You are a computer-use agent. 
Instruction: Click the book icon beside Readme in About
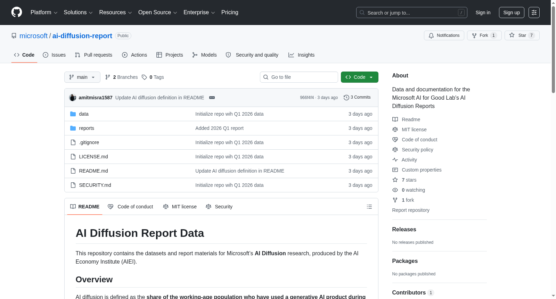pyautogui.click(x=395, y=119)
